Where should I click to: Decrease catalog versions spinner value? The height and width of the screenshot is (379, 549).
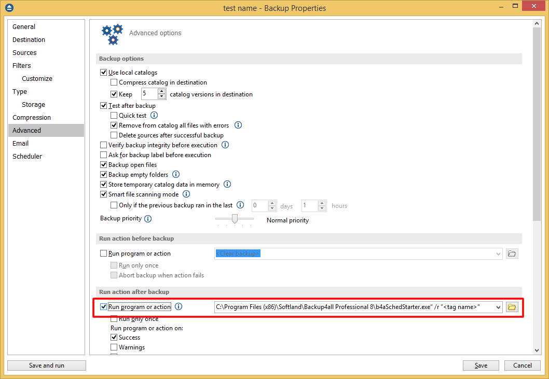162,96
